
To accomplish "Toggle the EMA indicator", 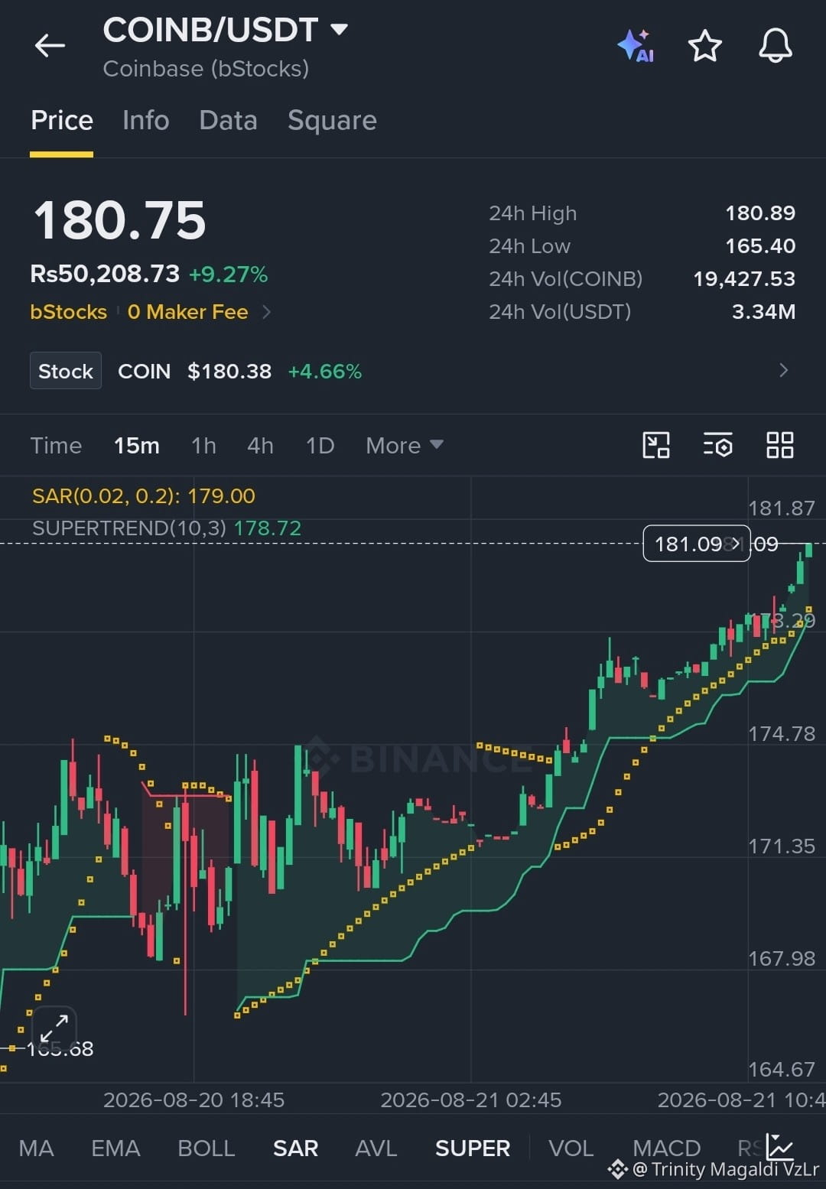I will click(115, 1148).
